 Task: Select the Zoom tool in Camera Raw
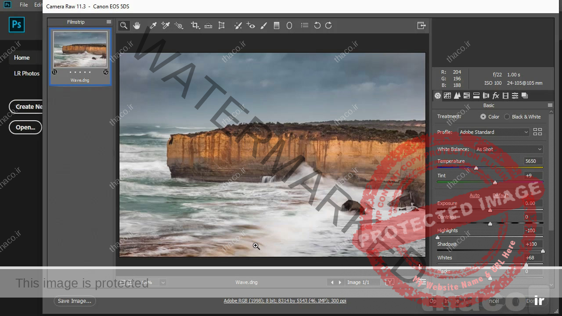click(x=124, y=25)
